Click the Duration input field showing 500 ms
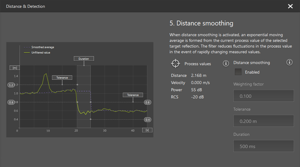Image resolution: width=300 pixels, height=167 pixels. (x=263, y=146)
